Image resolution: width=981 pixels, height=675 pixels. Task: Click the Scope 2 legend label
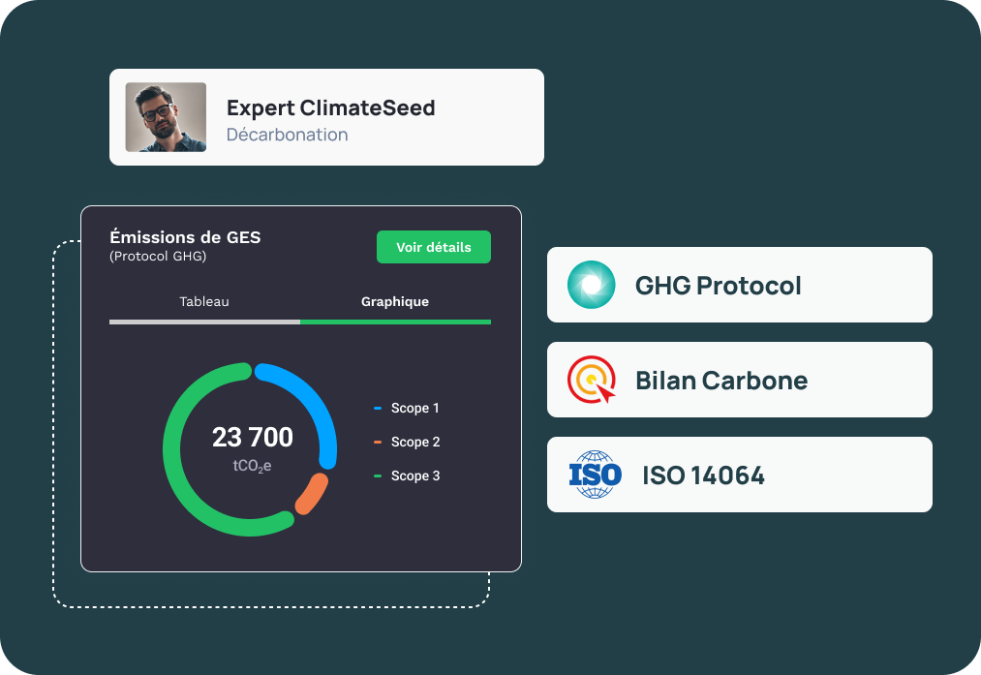click(415, 442)
